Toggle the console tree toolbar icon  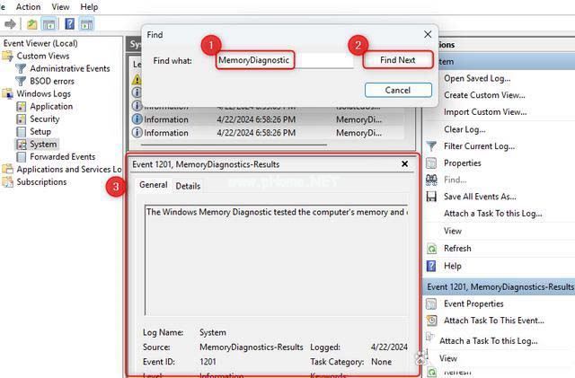pyautogui.click(x=49, y=24)
